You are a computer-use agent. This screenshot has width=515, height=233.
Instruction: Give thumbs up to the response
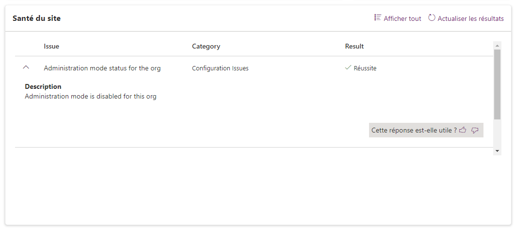click(463, 130)
